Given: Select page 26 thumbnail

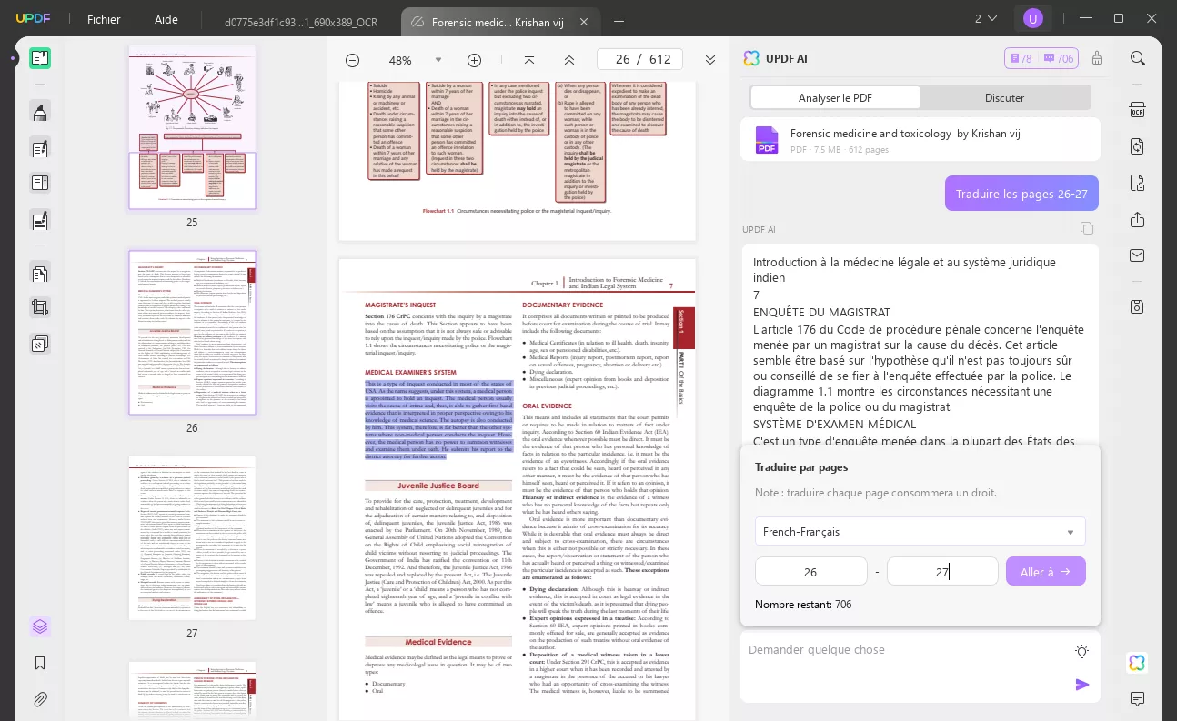Looking at the screenshot, I should [192, 333].
